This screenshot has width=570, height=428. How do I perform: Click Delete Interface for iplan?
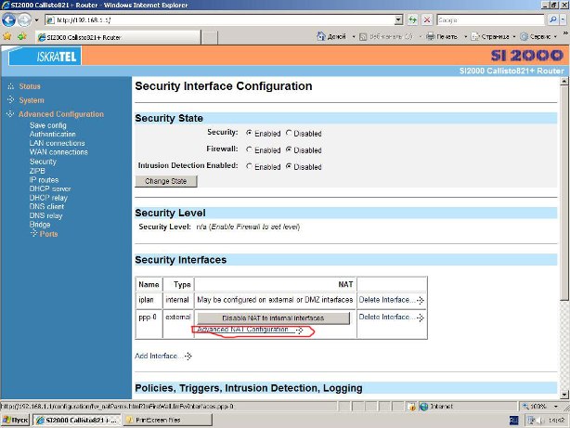pyautogui.click(x=392, y=300)
